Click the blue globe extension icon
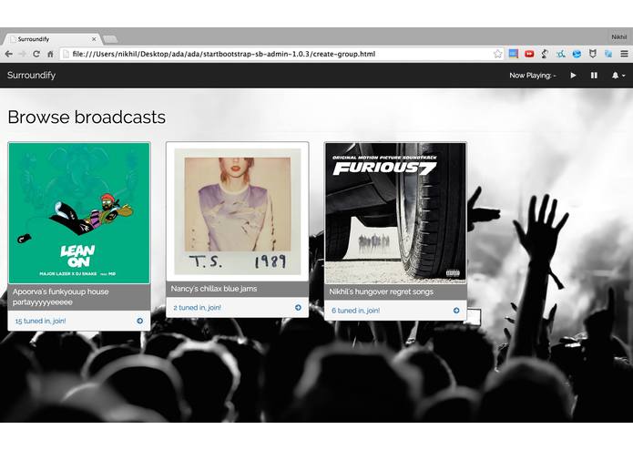The width and height of the screenshot is (633, 450). point(577,54)
